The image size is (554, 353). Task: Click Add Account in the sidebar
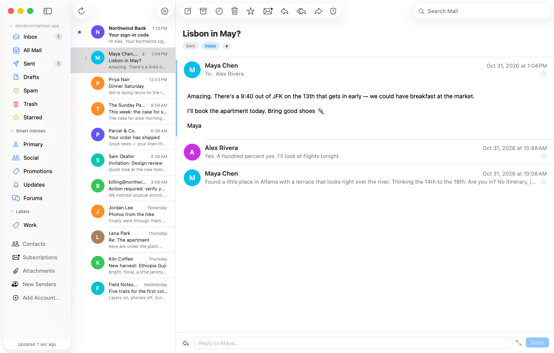pyautogui.click(x=37, y=298)
